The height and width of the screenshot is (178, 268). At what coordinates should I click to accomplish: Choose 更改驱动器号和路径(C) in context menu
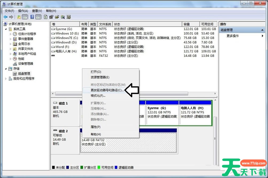coord(107,90)
